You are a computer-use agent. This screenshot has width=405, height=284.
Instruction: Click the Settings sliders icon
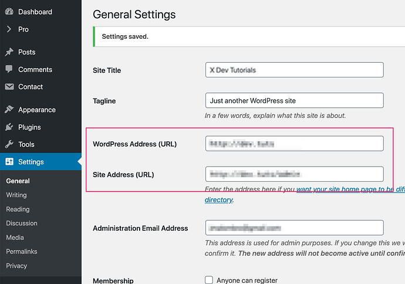9,161
